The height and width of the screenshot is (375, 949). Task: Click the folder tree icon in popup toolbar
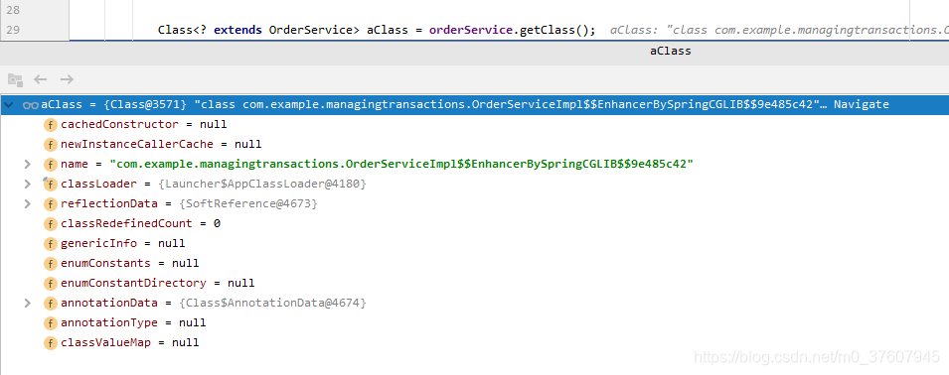click(15, 79)
